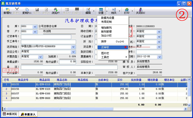
Task: Switch to the 单据浏览 tab
Action: [10, 114]
